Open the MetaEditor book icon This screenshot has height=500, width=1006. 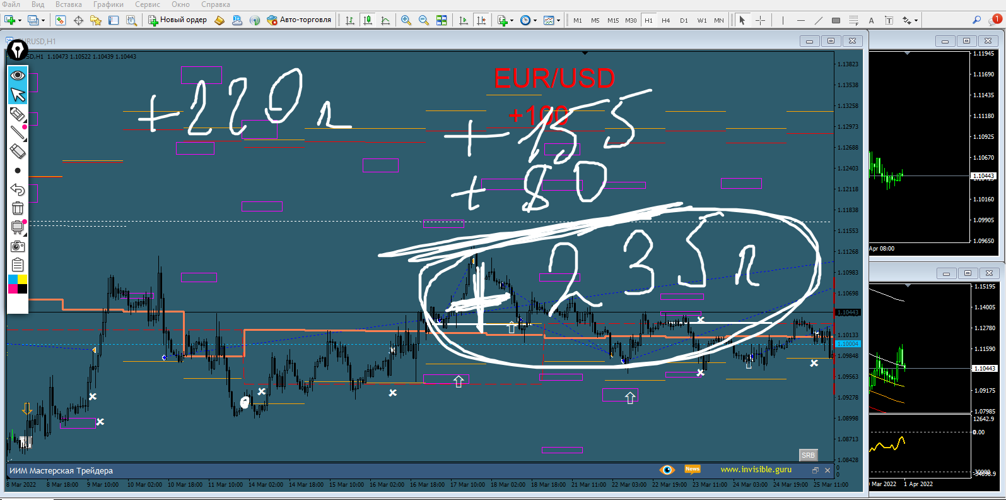[x=219, y=20]
